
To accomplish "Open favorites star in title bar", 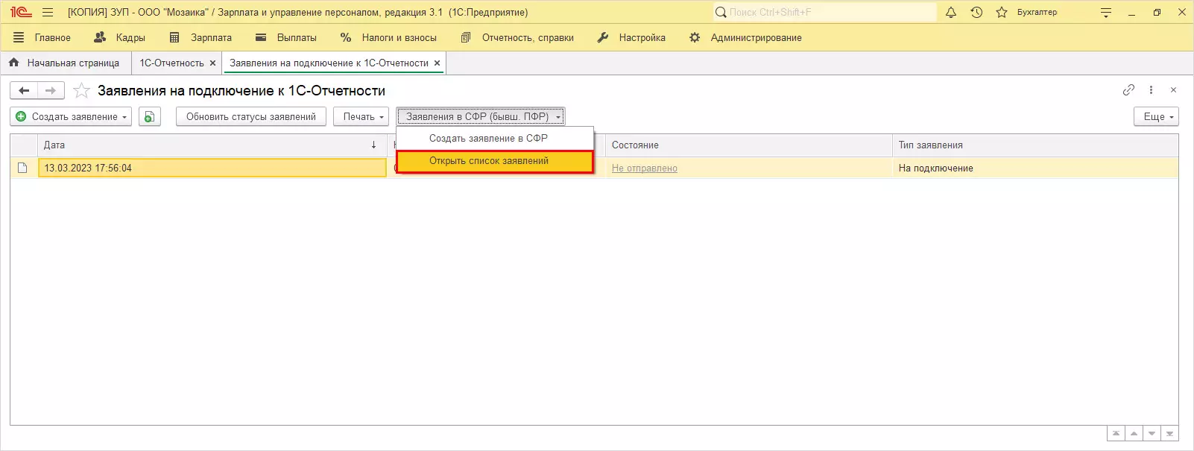I will 1002,12.
